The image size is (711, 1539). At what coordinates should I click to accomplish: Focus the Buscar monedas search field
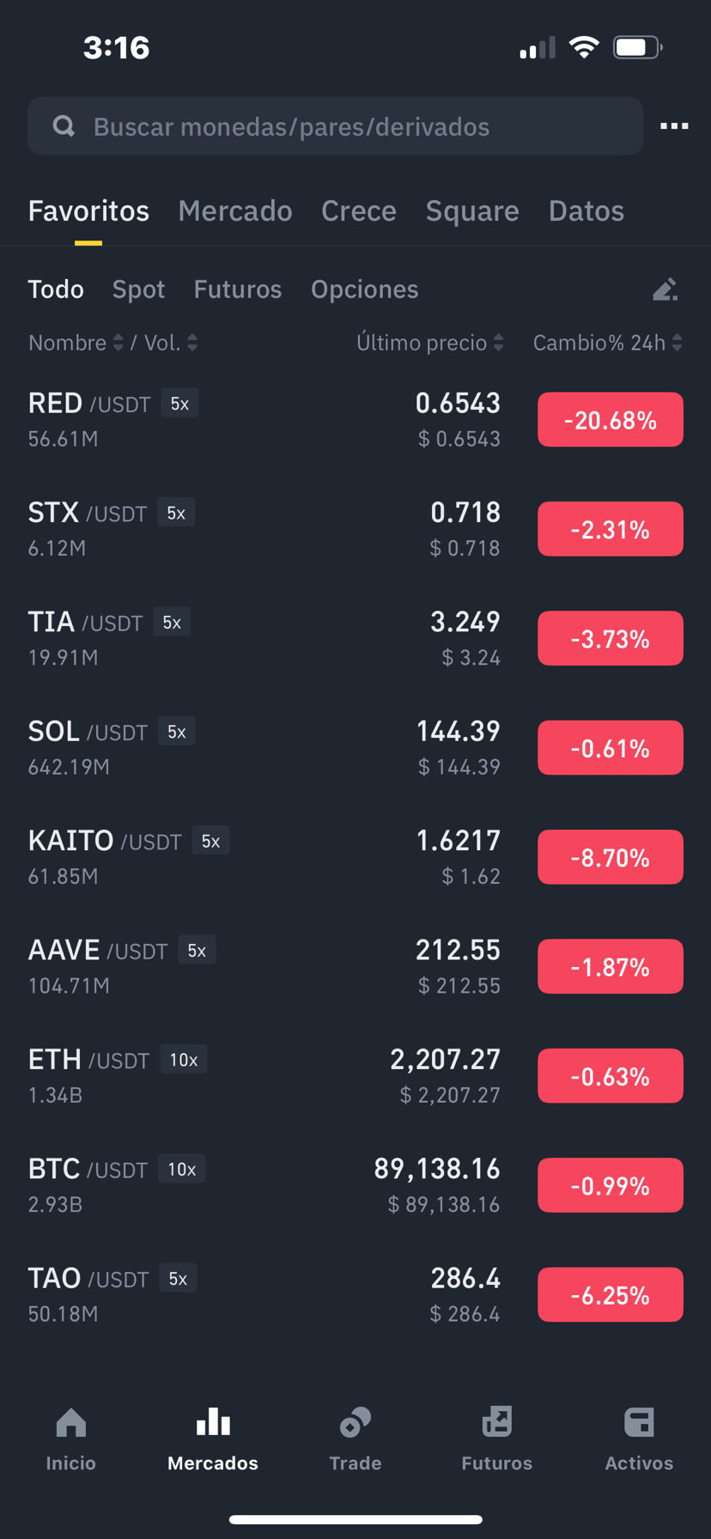click(335, 126)
